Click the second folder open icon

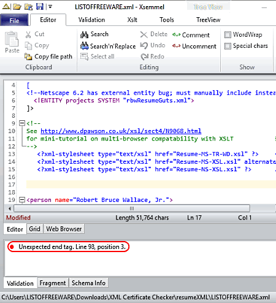[28, 7]
